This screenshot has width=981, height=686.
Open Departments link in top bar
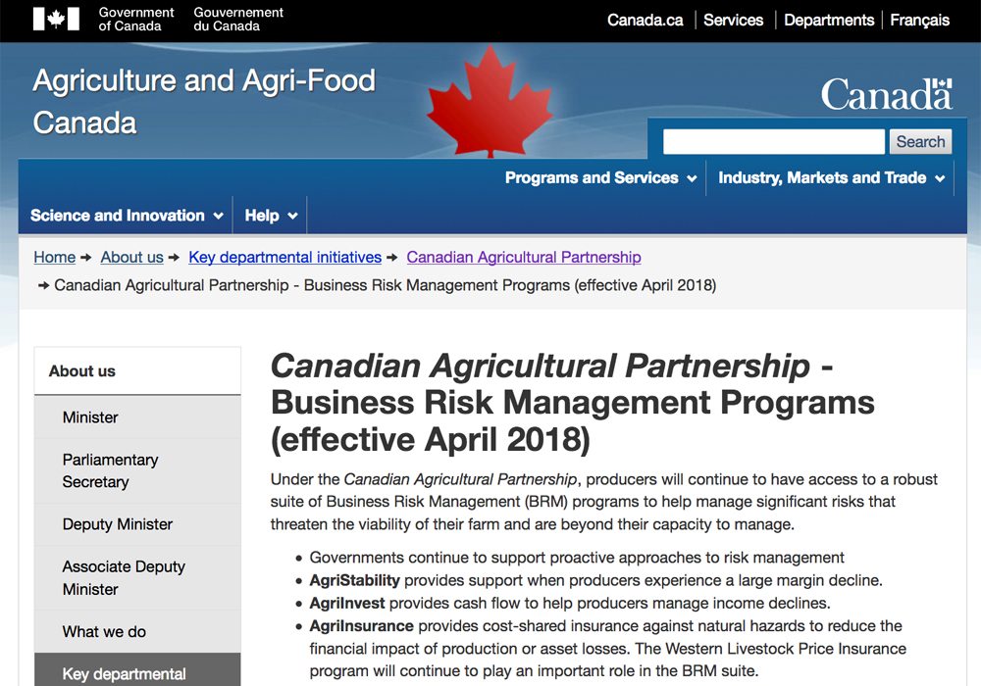829,20
